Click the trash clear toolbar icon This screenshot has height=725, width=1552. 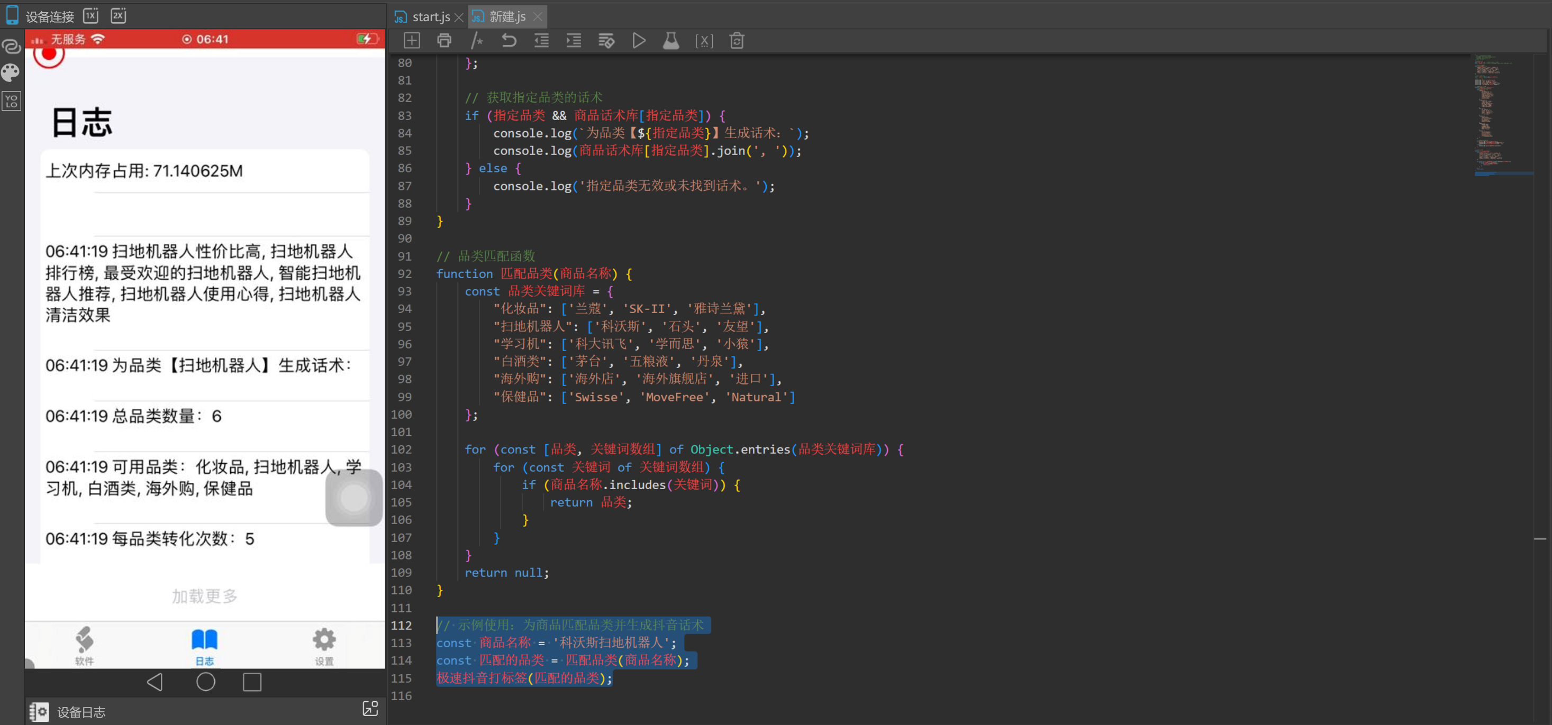pos(736,40)
